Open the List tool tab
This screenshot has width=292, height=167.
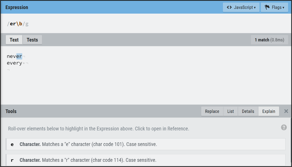(x=231, y=111)
